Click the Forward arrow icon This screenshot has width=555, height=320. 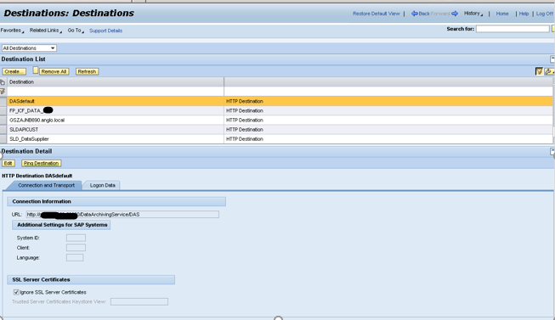(455, 14)
